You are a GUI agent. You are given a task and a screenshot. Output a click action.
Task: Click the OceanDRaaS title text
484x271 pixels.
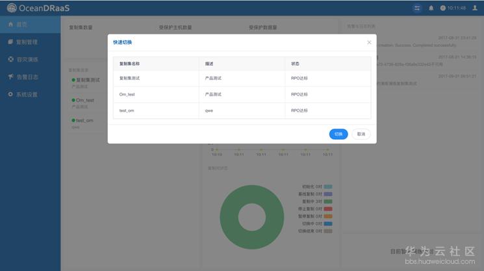(x=44, y=8)
